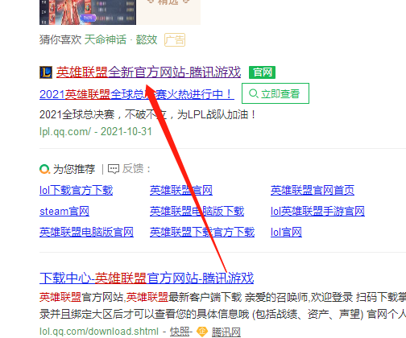Open suggested search steam官网
The height and width of the screenshot is (338, 406).
64,212
